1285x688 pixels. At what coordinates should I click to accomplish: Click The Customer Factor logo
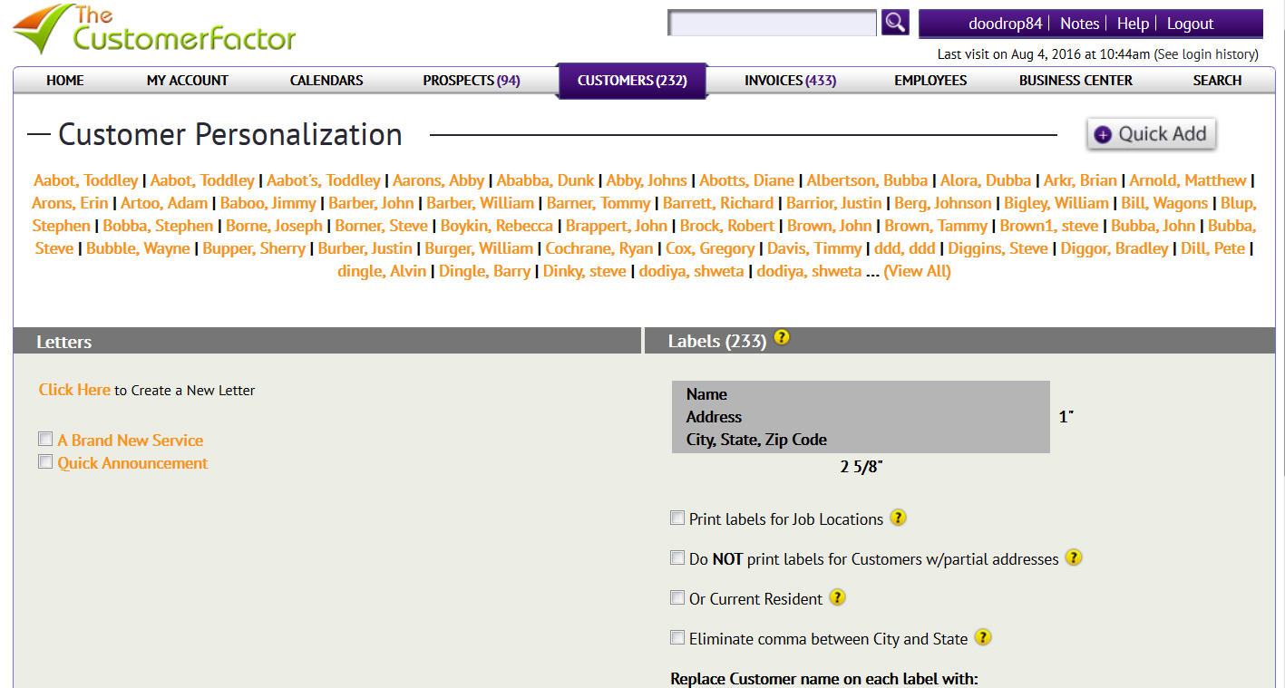coord(154,30)
